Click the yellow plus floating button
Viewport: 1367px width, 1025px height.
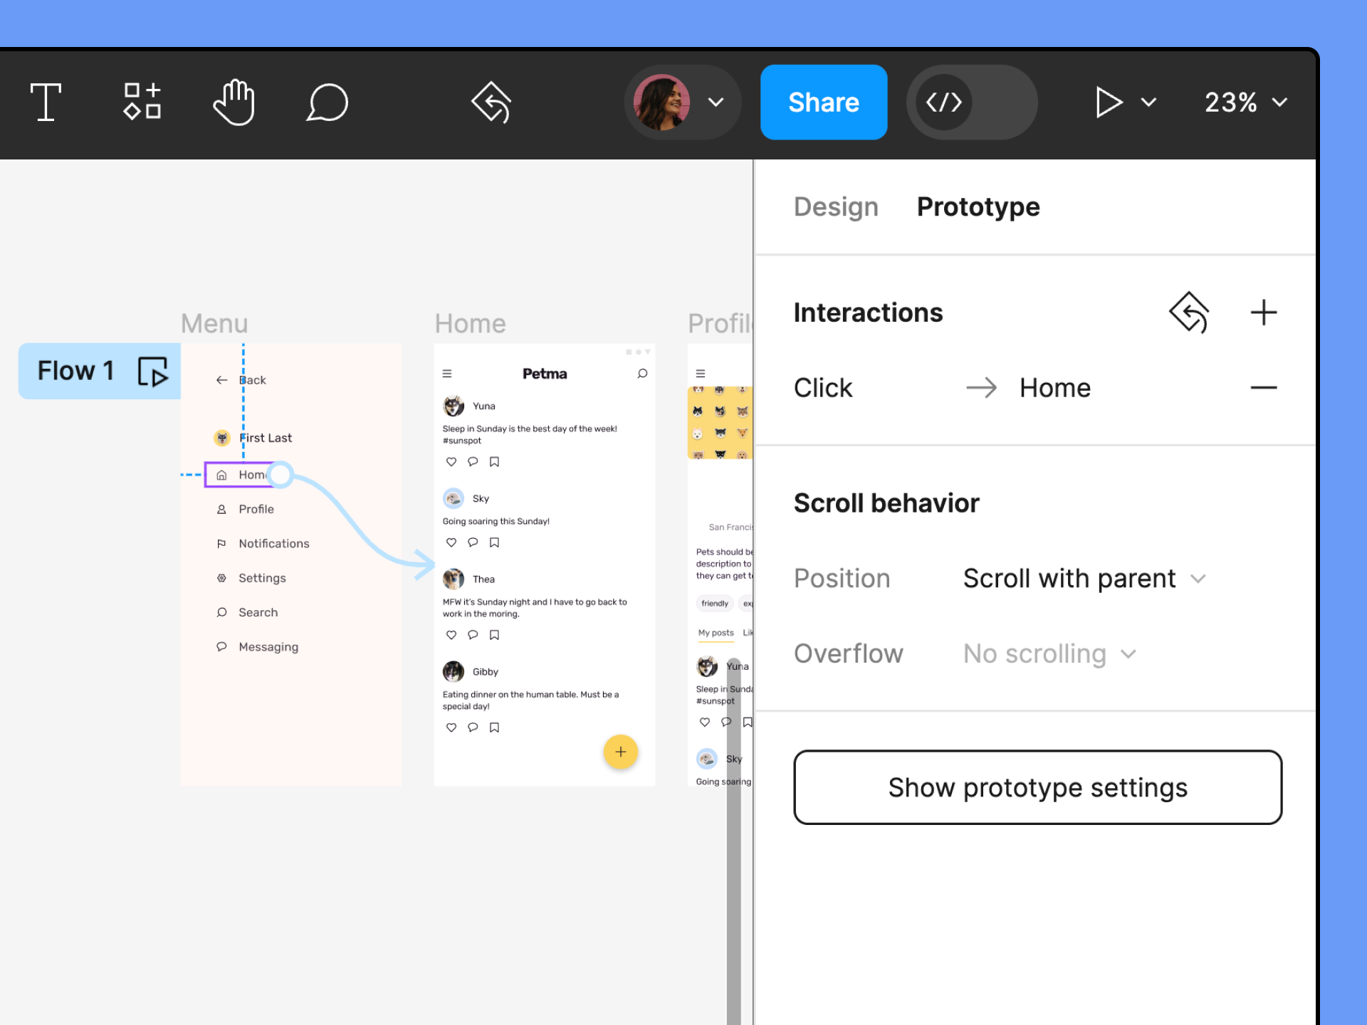coord(620,752)
